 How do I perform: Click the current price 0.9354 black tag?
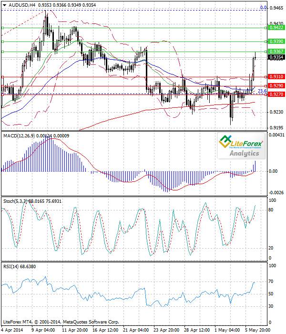coord(276,57)
